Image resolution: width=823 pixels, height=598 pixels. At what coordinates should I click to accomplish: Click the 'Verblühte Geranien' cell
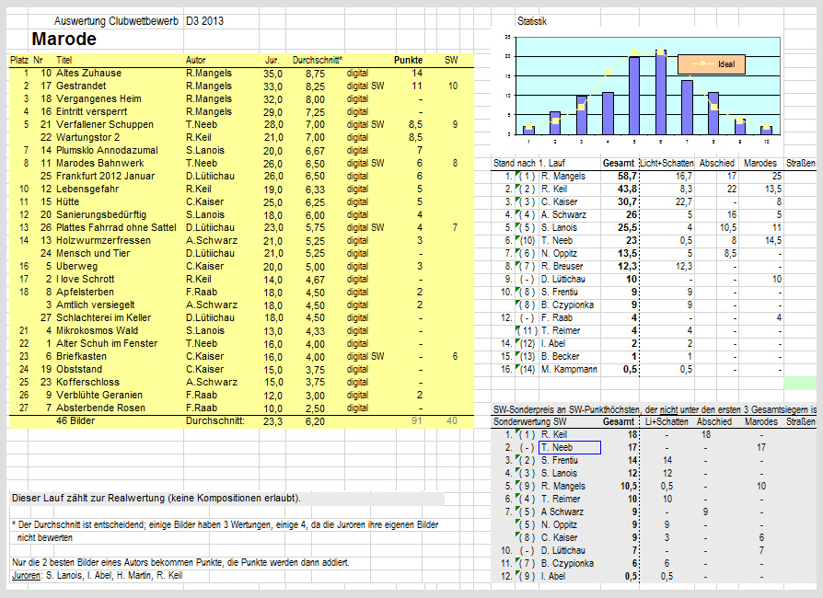pyautogui.click(x=99, y=395)
